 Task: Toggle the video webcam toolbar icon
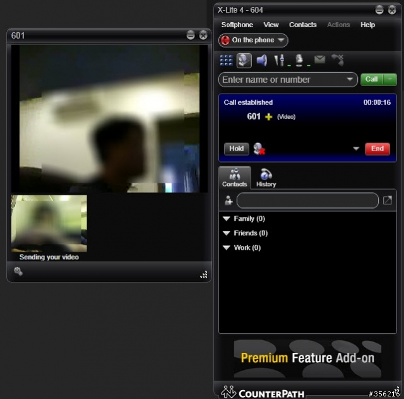(x=244, y=61)
